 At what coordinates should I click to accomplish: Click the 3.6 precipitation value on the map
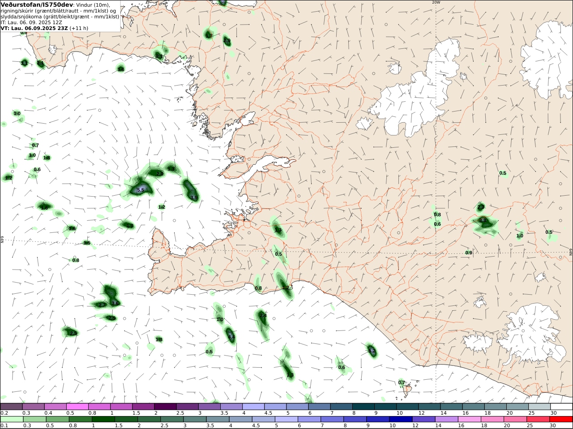(x=115, y=303)
